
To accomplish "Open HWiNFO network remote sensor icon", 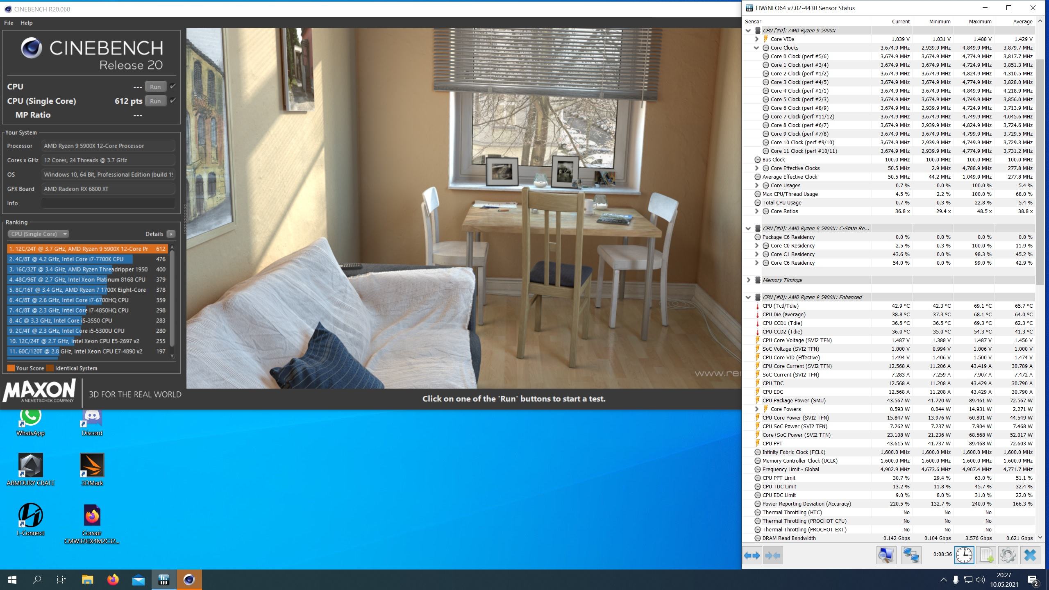I will point(911,556).
